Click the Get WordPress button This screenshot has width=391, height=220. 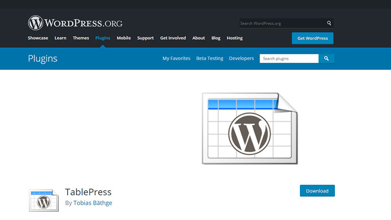pos(313,38)
